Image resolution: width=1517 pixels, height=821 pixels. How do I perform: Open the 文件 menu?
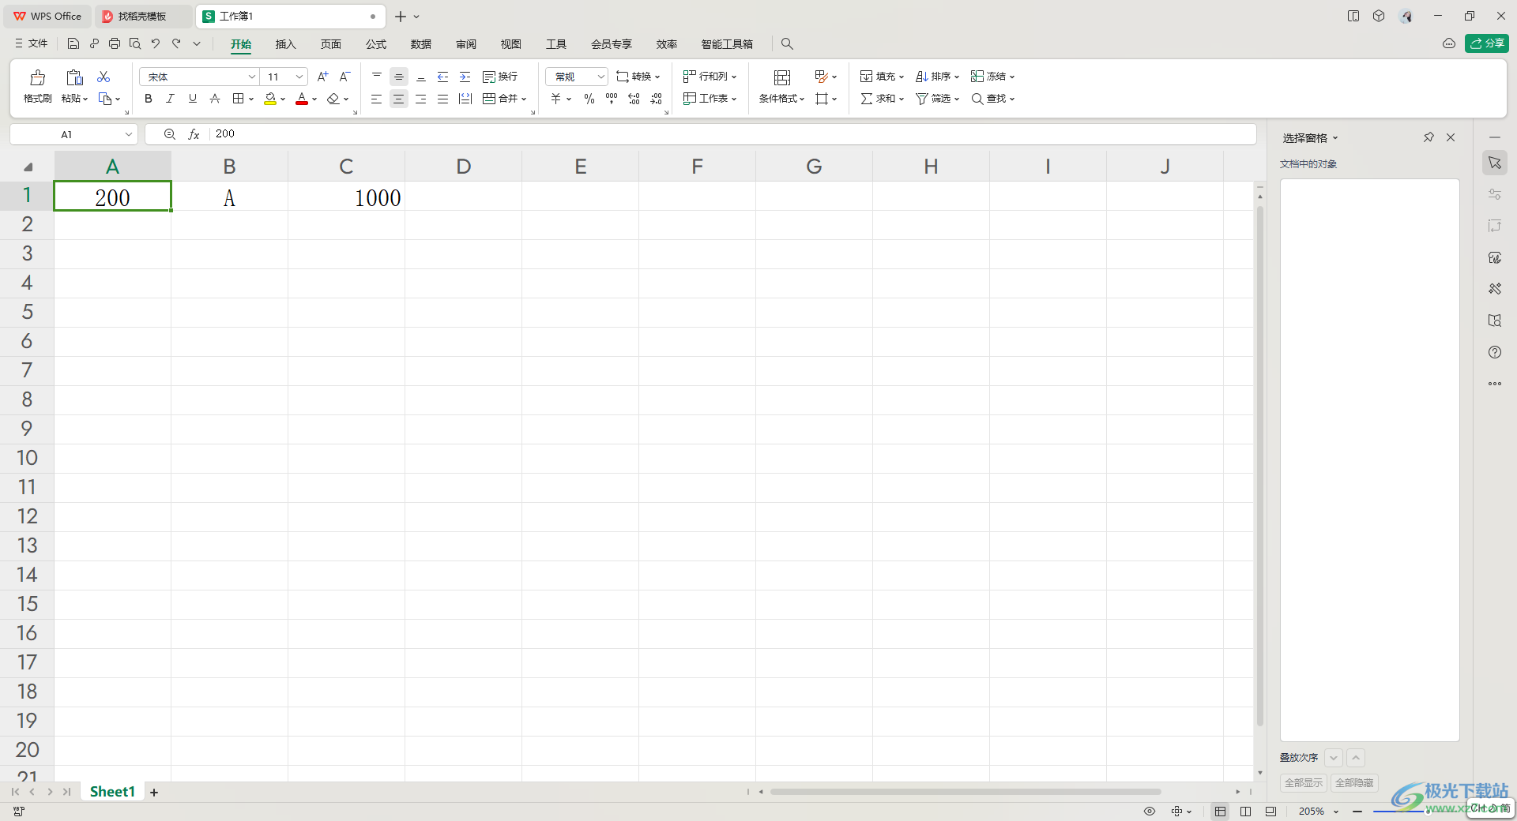(32, 43)
